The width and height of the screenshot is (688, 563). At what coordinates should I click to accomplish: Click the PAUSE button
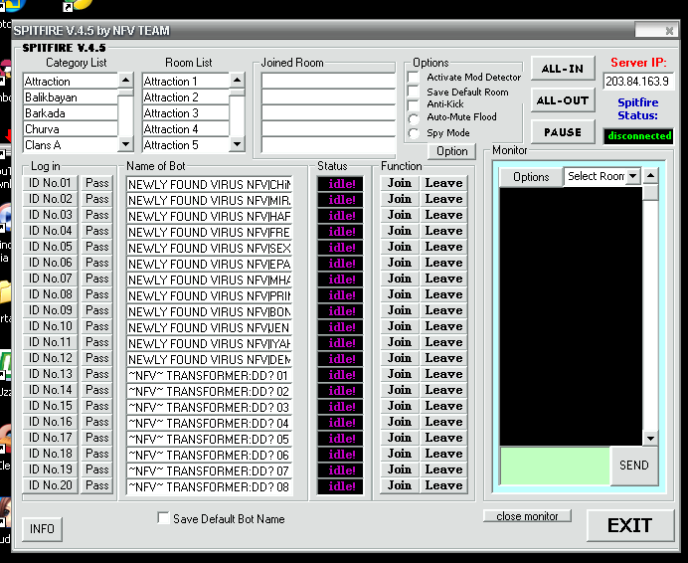[x=563, y=131]
